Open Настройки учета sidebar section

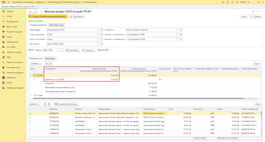pyautogui.click(x=13, y=67)
